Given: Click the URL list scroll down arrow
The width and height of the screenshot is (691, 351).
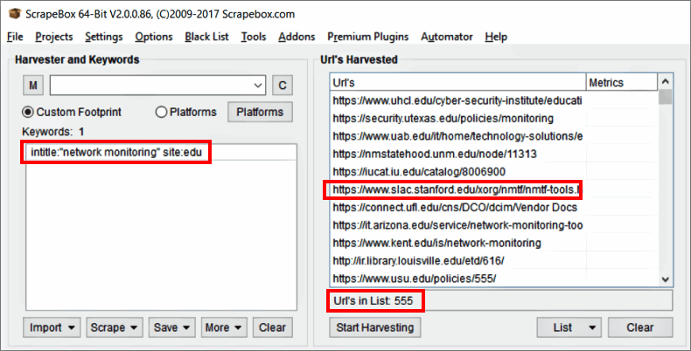Looking at the screenshot, I should [x=666, y=279].
